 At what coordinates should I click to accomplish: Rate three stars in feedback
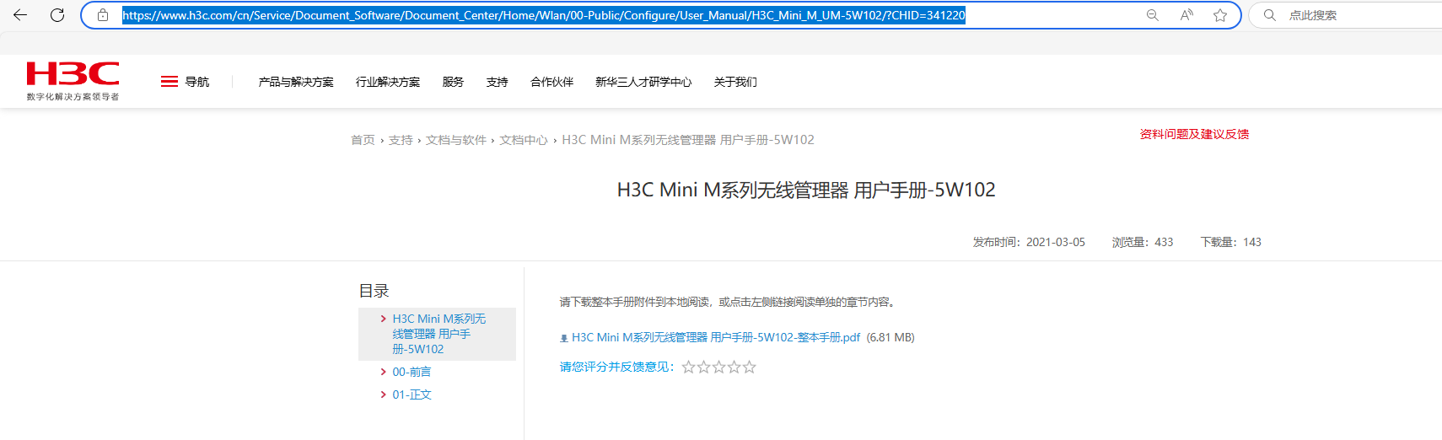(719, 368)
